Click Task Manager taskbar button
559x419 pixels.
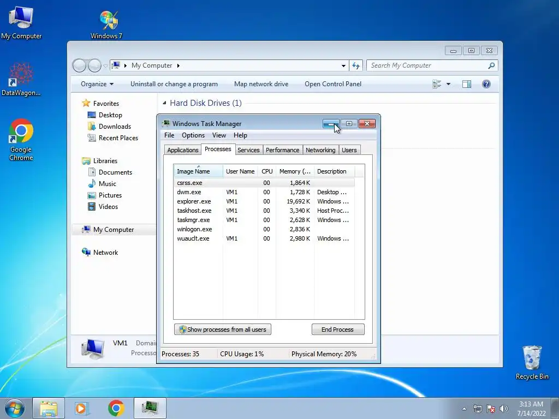(150, 408)
